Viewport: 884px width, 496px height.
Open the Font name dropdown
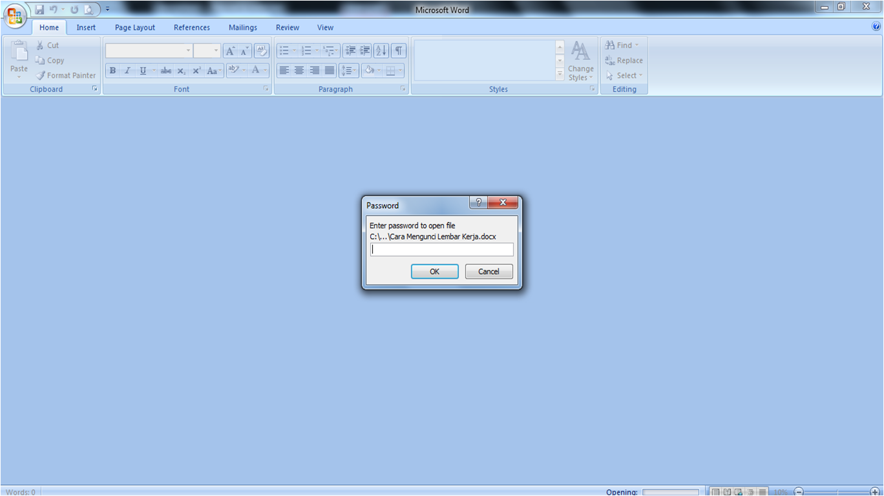[188, 50]
